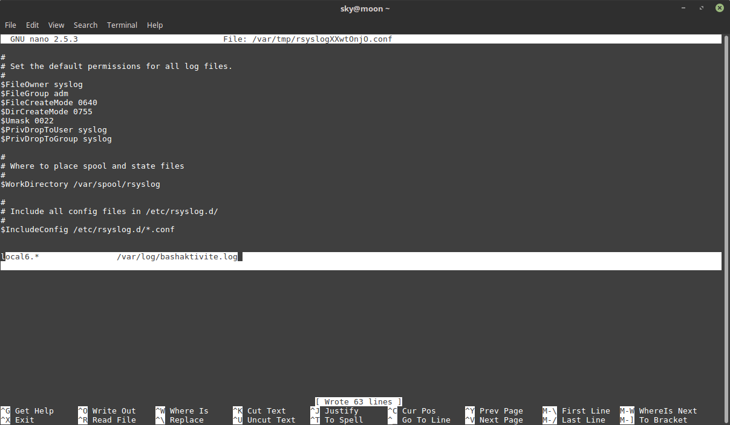The height and width of the screenshot is (425, 730).
Task: Open the File menu
Action: tap(10, 25)
